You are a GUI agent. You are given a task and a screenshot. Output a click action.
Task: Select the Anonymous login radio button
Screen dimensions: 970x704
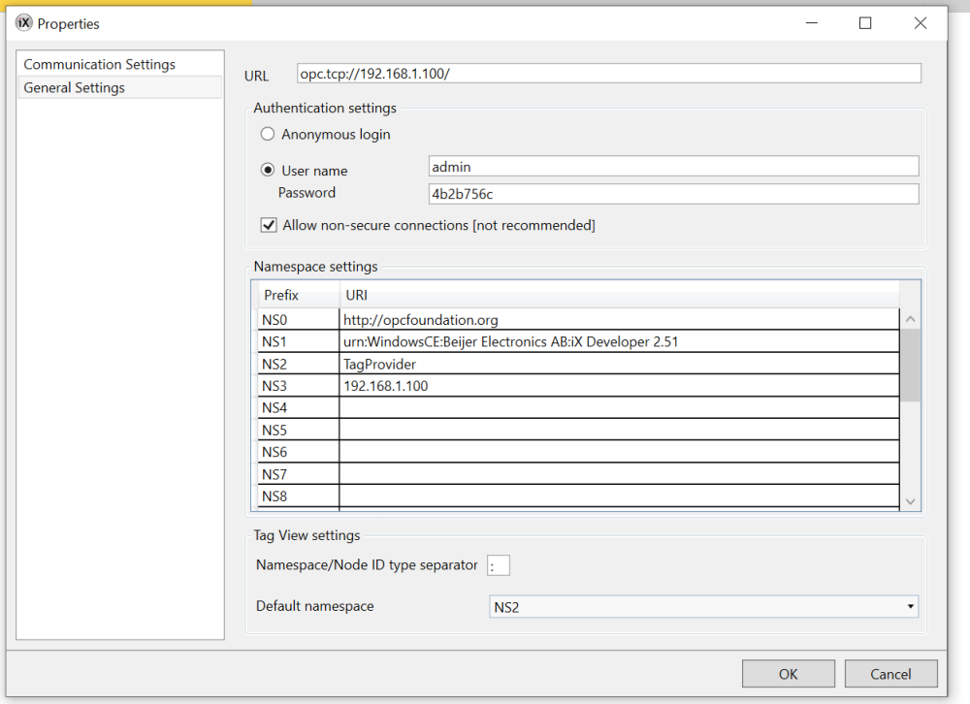coord(268,134)
